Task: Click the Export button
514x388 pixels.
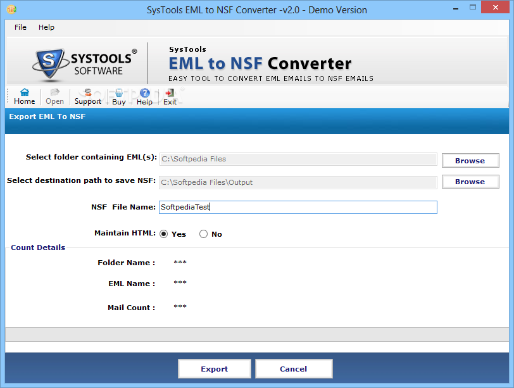Action: pos(215,368)
